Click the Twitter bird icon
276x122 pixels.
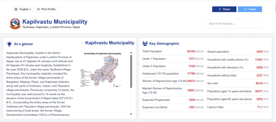point(246,9)
